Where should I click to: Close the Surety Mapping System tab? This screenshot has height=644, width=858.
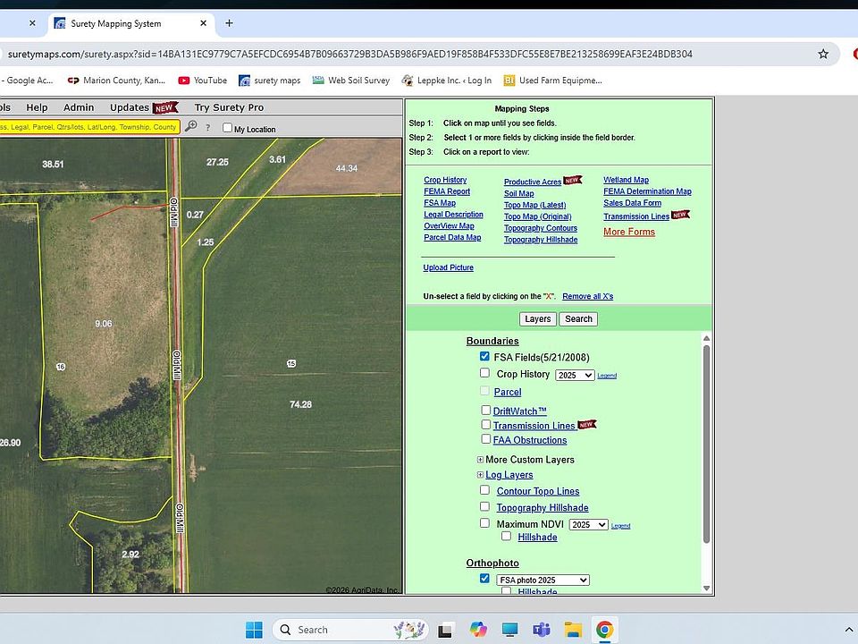pyautogui.click(x=203, y=23)
